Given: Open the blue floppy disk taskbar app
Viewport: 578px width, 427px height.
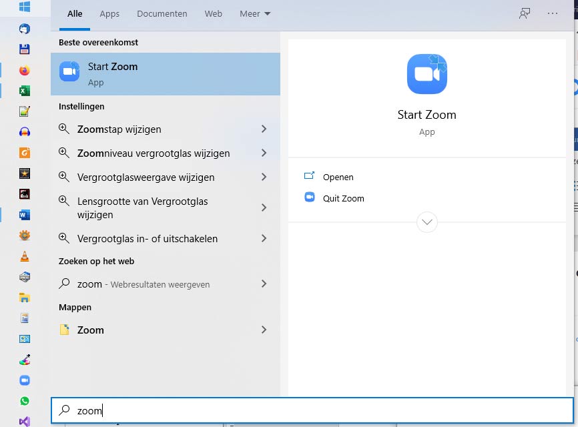Looking at the screenshot, I should (25, 49).
